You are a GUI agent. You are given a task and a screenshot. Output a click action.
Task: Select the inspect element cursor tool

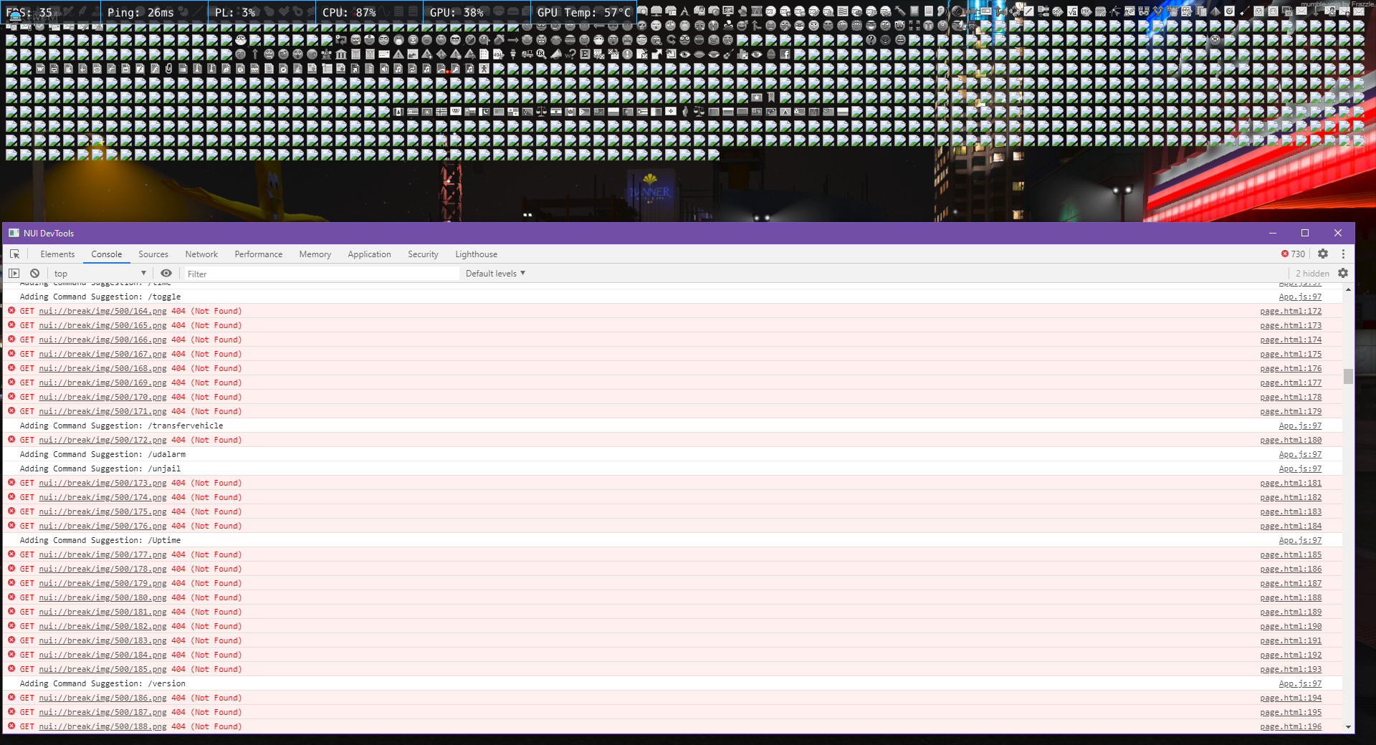14,254
